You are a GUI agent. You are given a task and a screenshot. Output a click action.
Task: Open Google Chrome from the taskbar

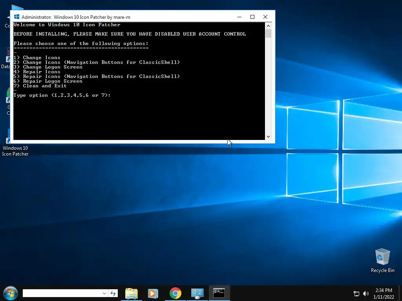(x=175, y=293)
